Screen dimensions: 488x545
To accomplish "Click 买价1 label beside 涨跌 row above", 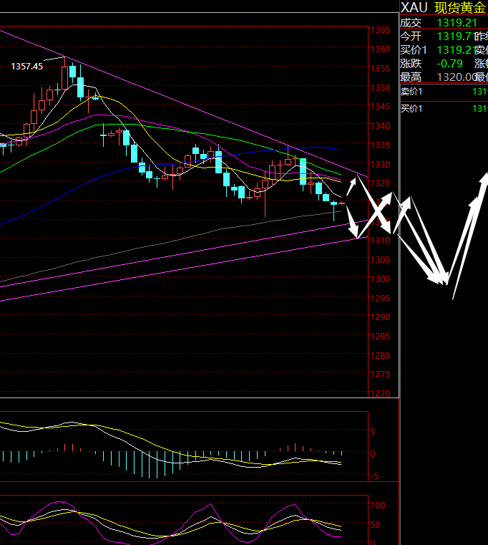I will coord(414,49).
